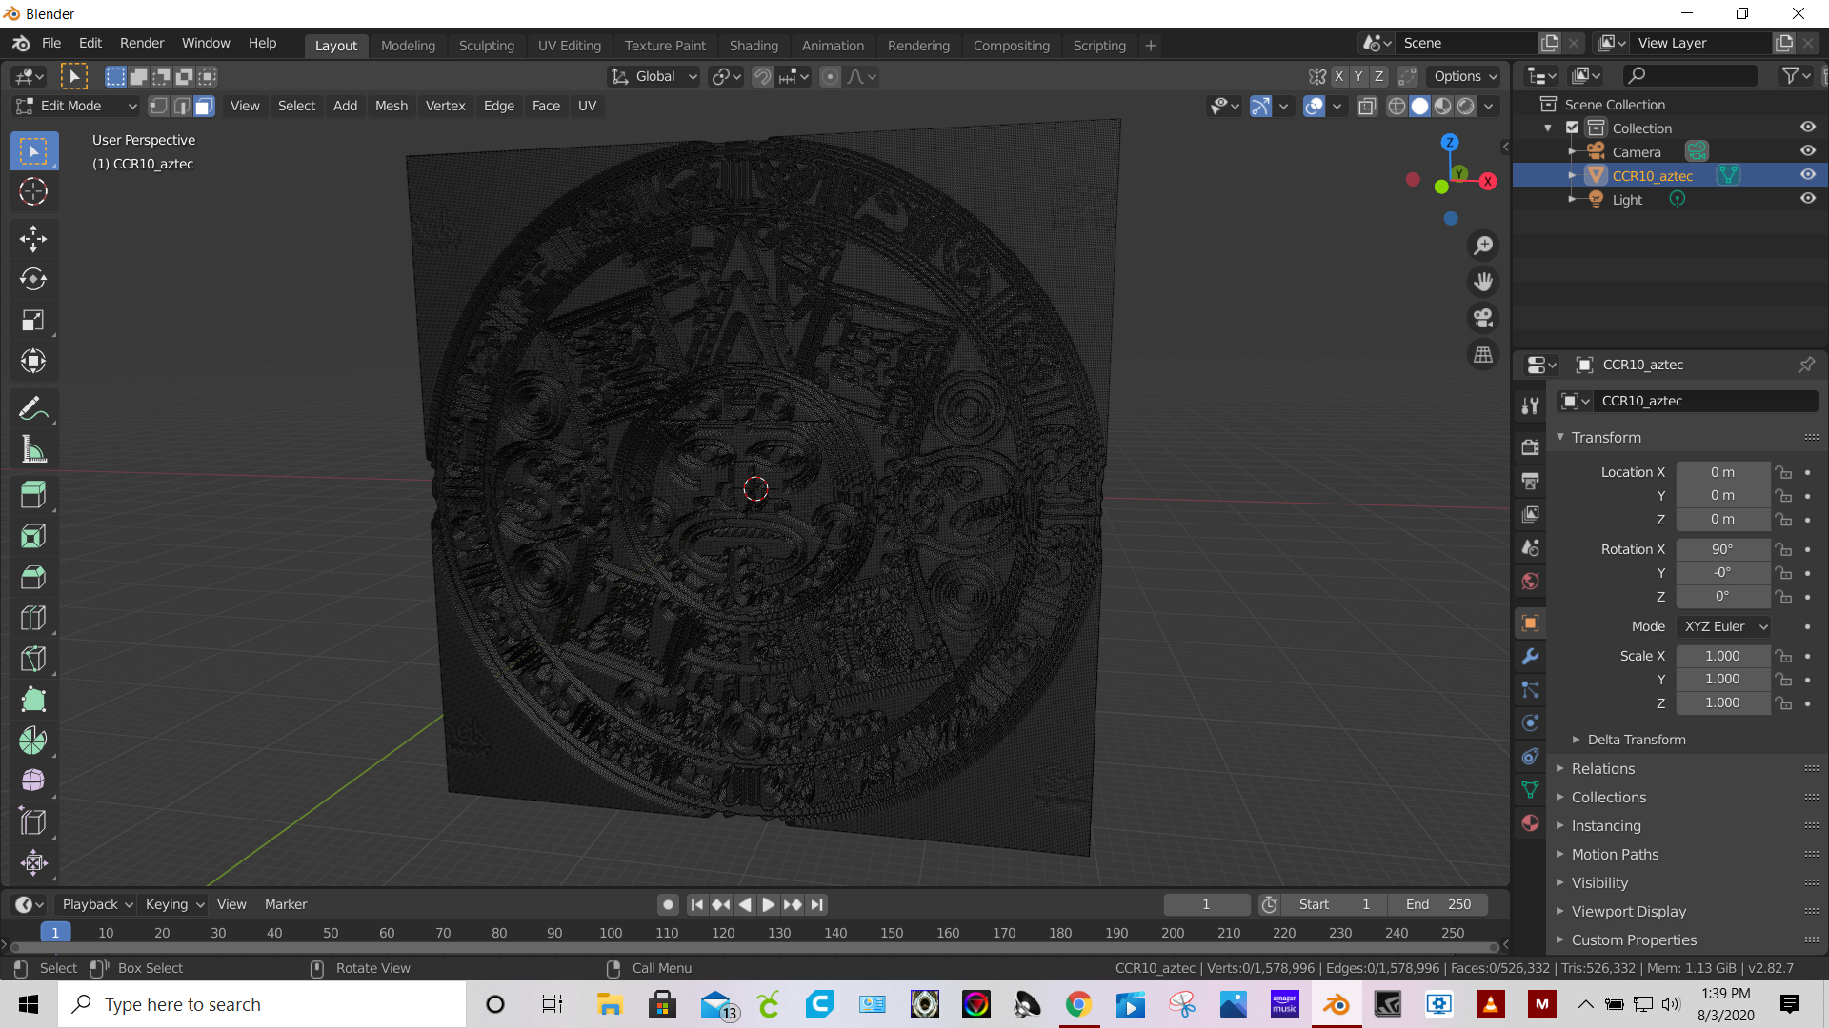Viewport: 1829px width, 1028px height.
Task: Open the Vertex menu in viewport header
Action: (445, 106)
